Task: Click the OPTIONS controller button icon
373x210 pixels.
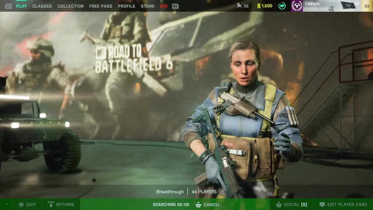Action: pos(51,204)
